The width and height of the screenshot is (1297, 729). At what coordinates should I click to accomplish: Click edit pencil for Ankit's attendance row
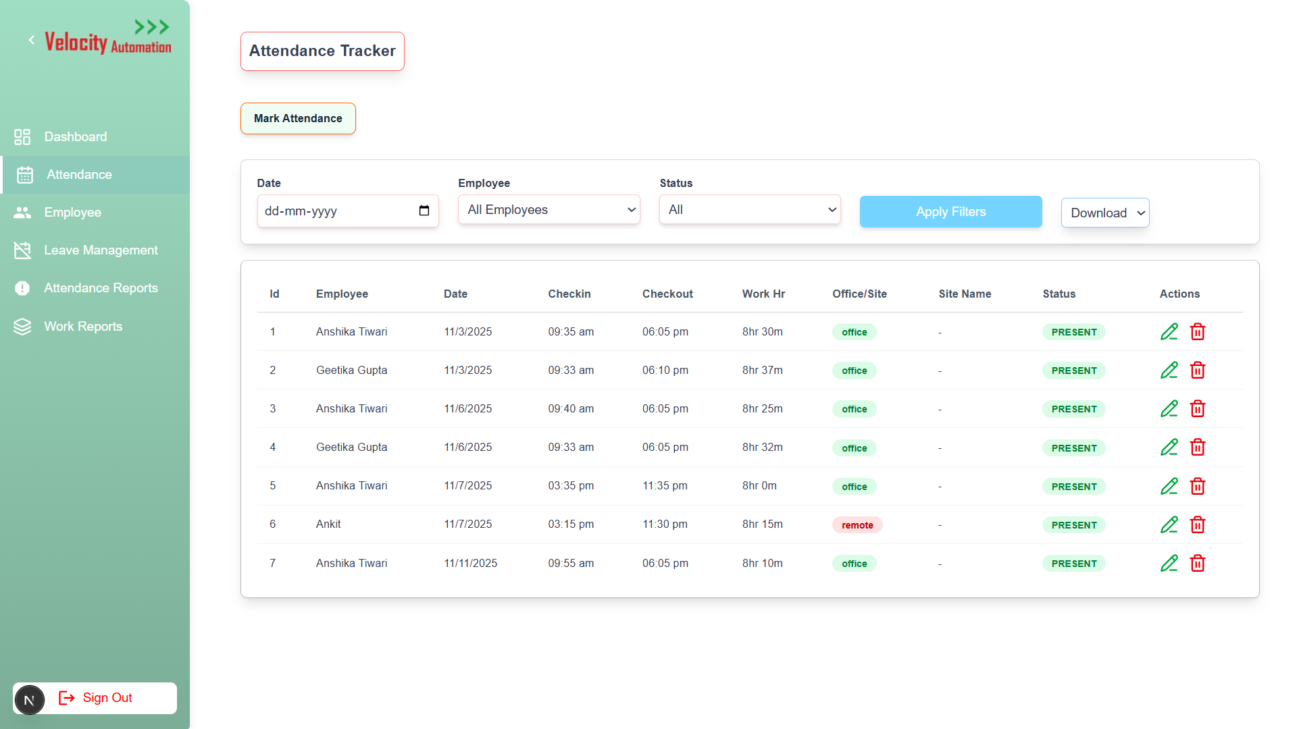[x=1169, y=524]
